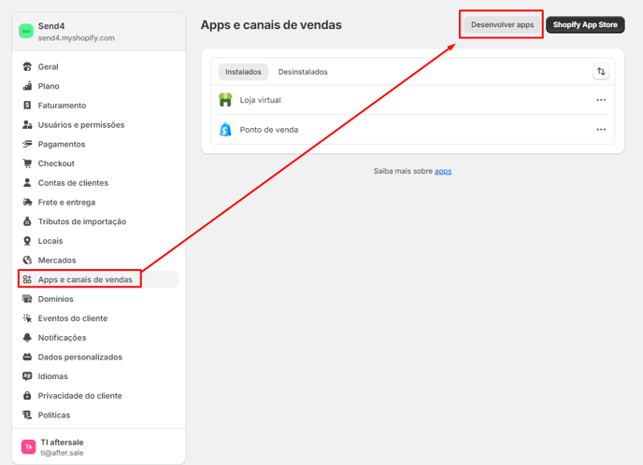
Task: Click the Plano chart icon
Action: tap(27, 86)
